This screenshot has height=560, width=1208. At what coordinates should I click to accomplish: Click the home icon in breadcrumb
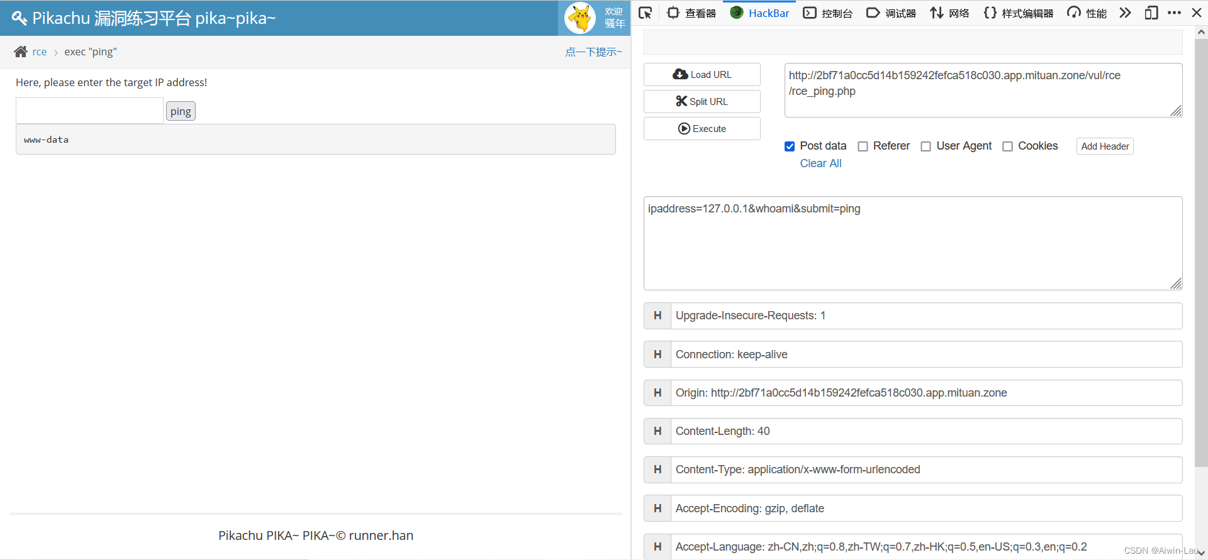click(x=21, y=52)
